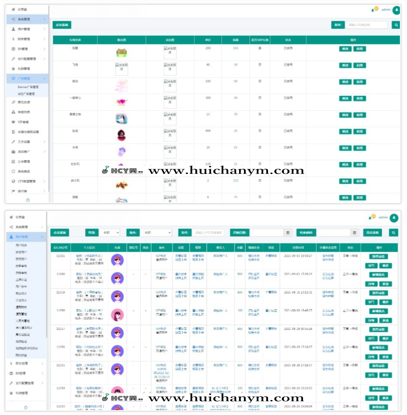Expand CPS联盟管理 chevron in top panel sidebar
The image size is (407, 415).
[x=44, y=181]
